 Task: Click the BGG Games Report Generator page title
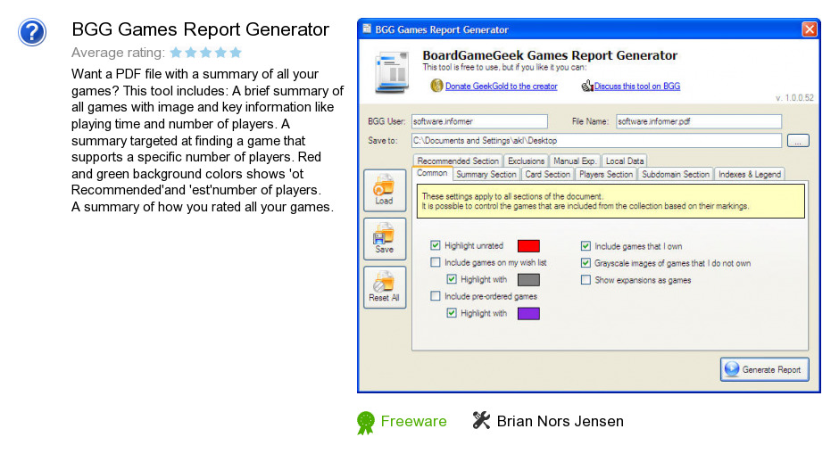pyautogui.click(x=201, y=29)
